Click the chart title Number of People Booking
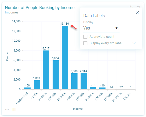Image resolution: width=146 pixels, height=117 pixels. click(x=40, y=8)
